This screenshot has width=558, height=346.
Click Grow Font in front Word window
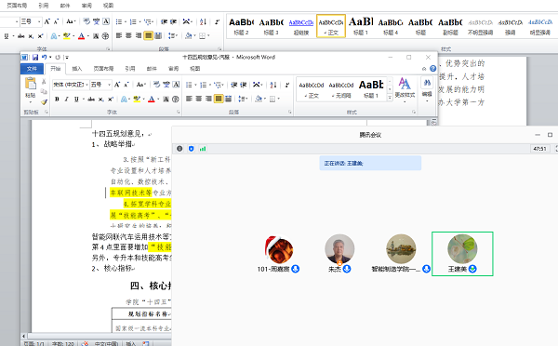point(117,85)
